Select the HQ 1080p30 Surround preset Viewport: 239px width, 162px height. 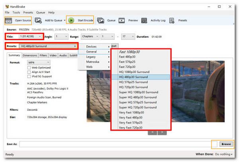(141, 72)
